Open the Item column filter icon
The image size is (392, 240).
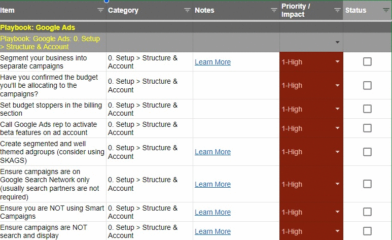tap(100, 10)
